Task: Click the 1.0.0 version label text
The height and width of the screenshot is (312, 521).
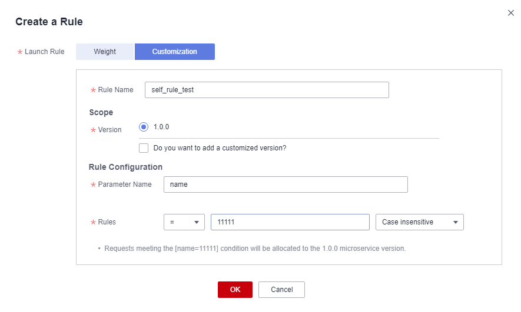Action: coord(161,127)
